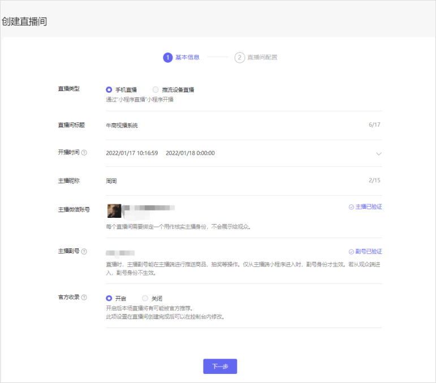This screenshot has height=383, width=436.
Task: Choose 关闭 for official inclusion
Action: [145, 298]
